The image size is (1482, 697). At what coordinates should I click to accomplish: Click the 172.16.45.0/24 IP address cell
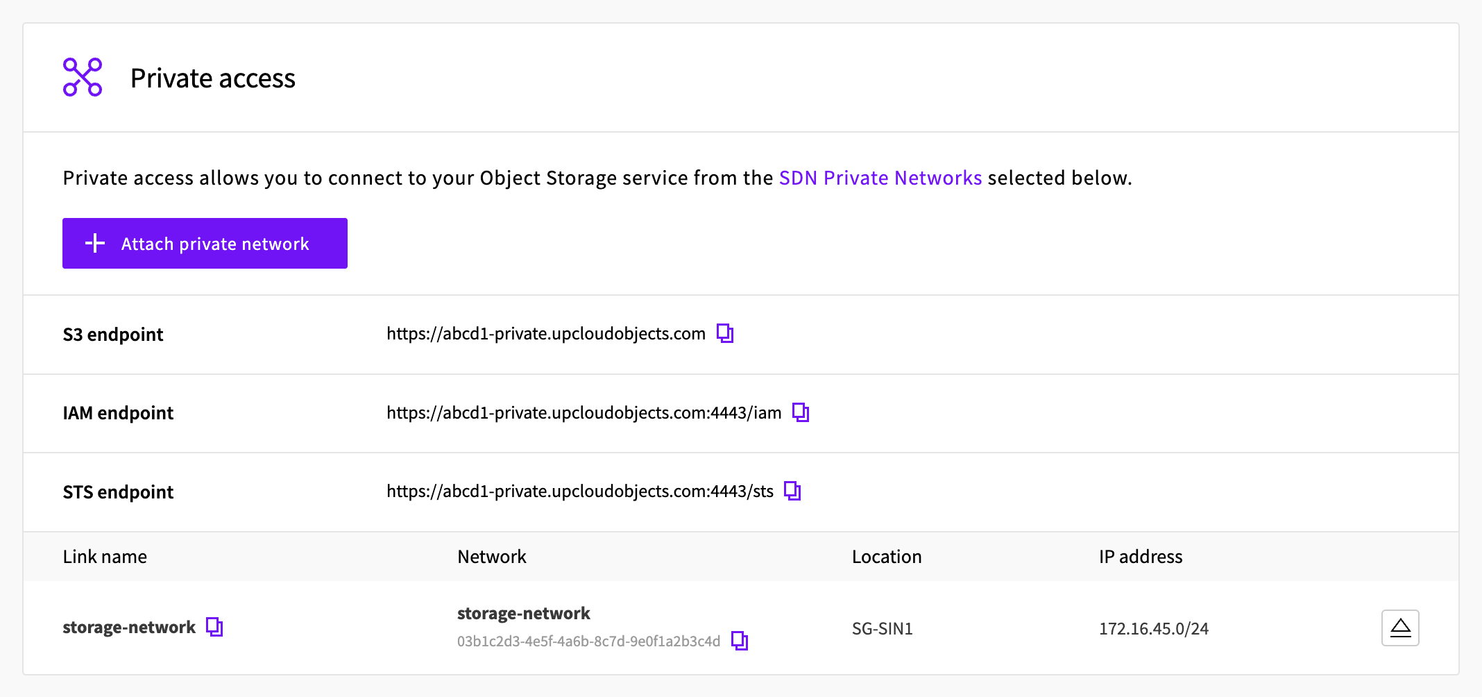click(1154, 629)
